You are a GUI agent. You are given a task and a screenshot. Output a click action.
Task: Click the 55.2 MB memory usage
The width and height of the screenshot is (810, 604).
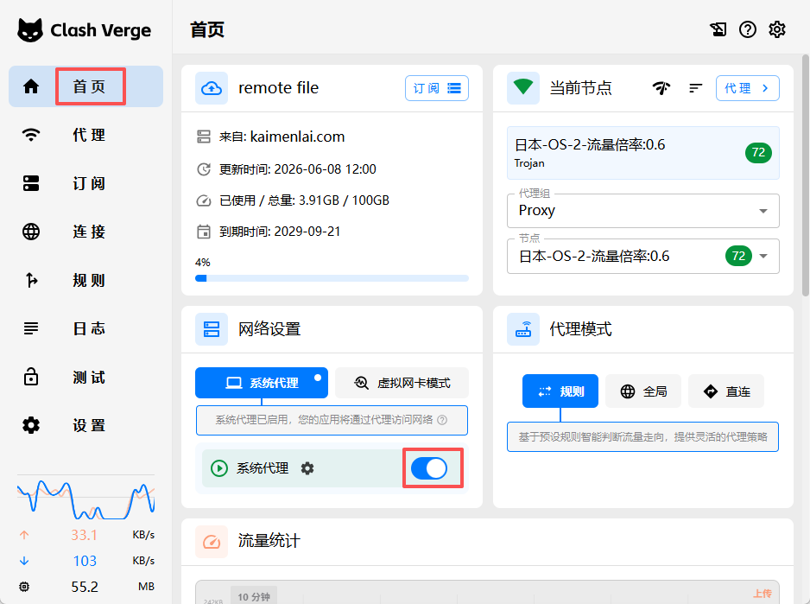85,587
